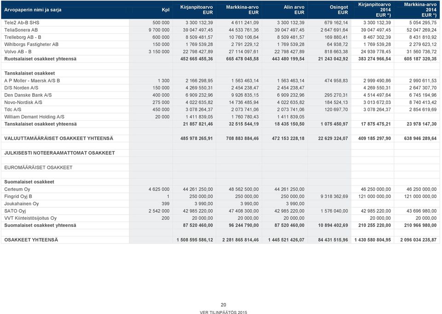The width and height of the screenshot is (442, 314).
Task: Click the 'Tele2 Ab-B SHS' row name
Action: coord(22,23)
